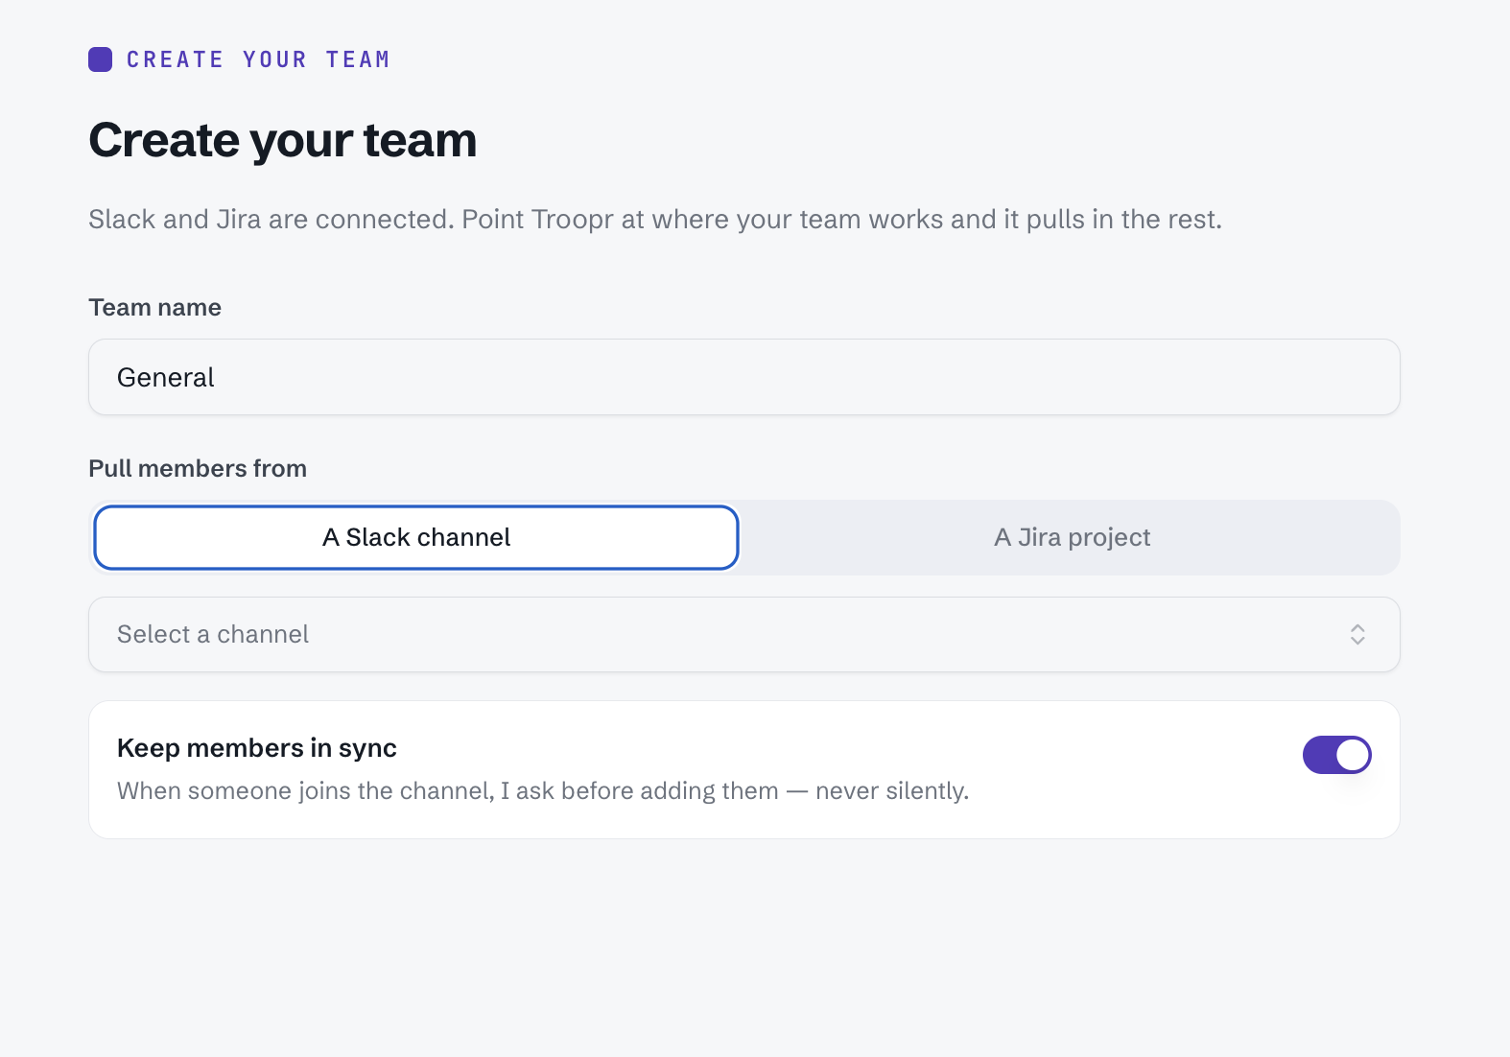Click the sync description about asking before adding
Viewport: 1510px width, 1057px height.
543,790
